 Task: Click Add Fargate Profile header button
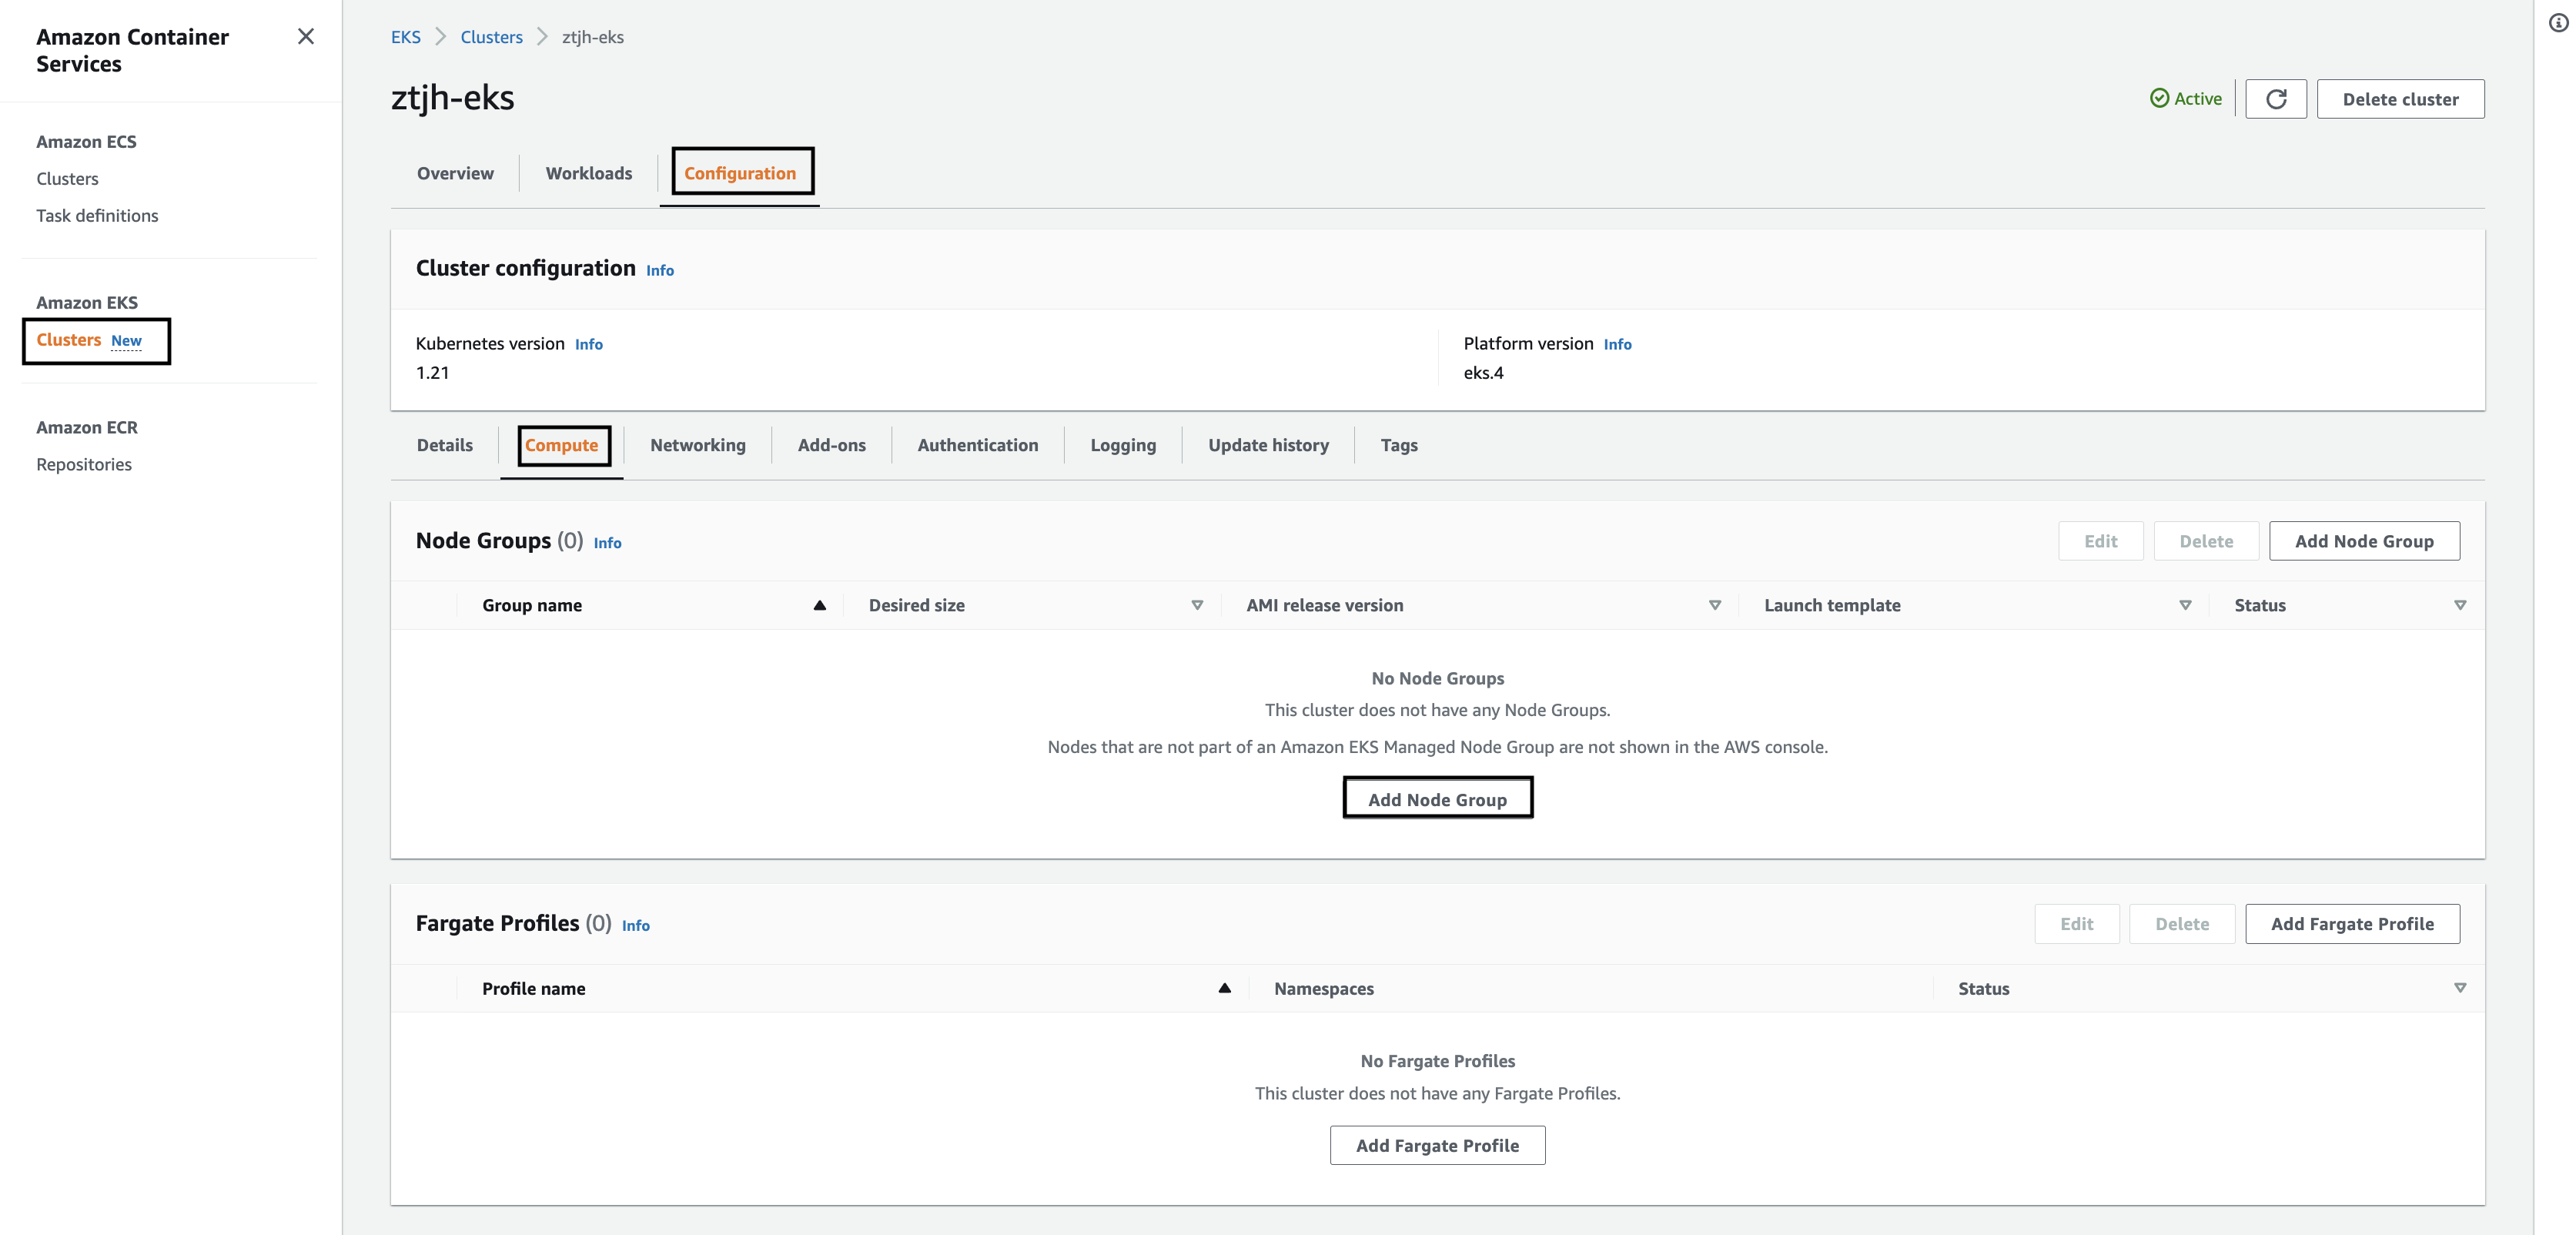point(2352,924)
